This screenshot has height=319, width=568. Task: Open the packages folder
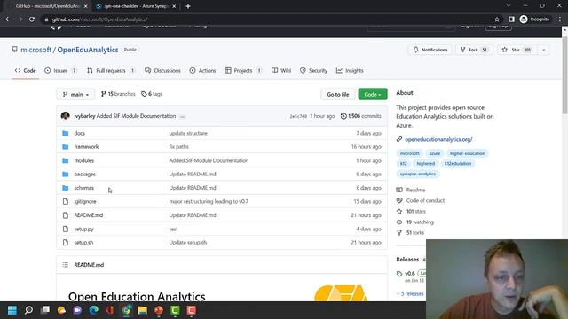pyautogui.click(x=85, y=175)
